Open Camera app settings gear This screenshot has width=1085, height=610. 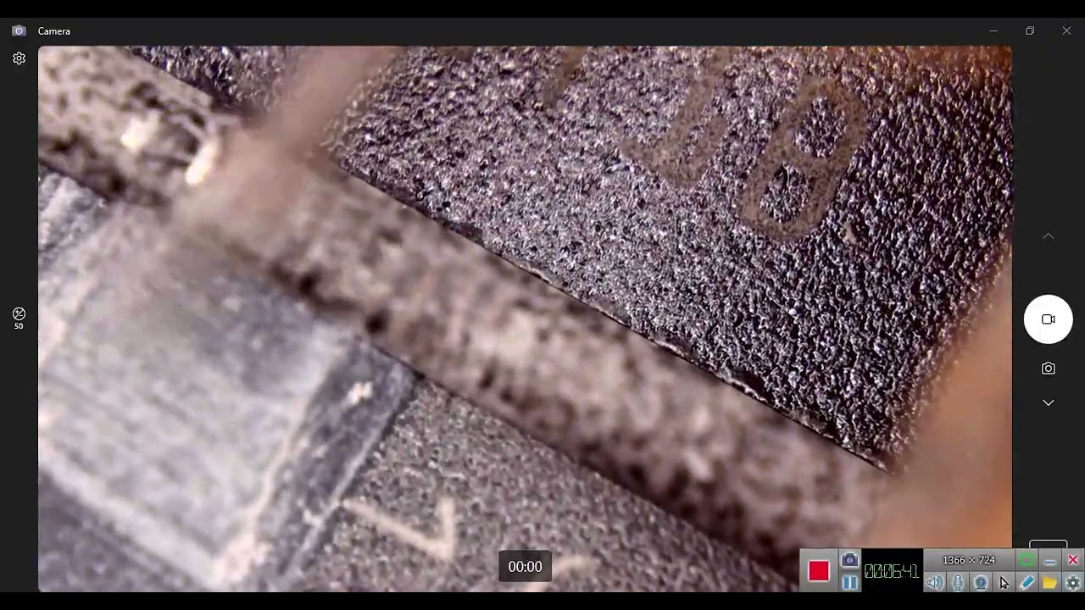pos(19,58)
